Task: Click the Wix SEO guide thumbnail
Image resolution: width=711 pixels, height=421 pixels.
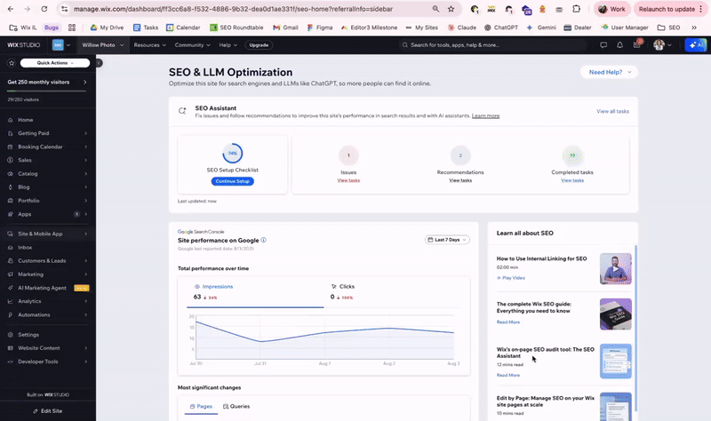Action: [615, 314]
